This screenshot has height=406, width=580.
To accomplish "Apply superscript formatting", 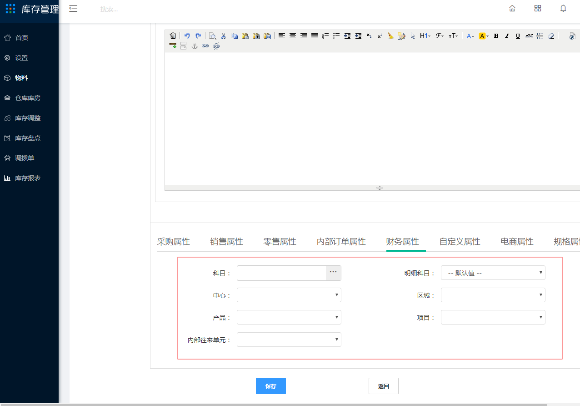I will [x=380, y=36].
